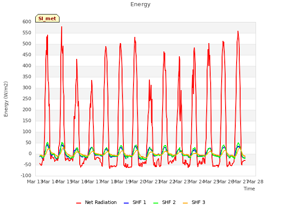The image size is (282, 211).
Task: Click the 600 y-axis tick label
Action: [x=27, y=22]
